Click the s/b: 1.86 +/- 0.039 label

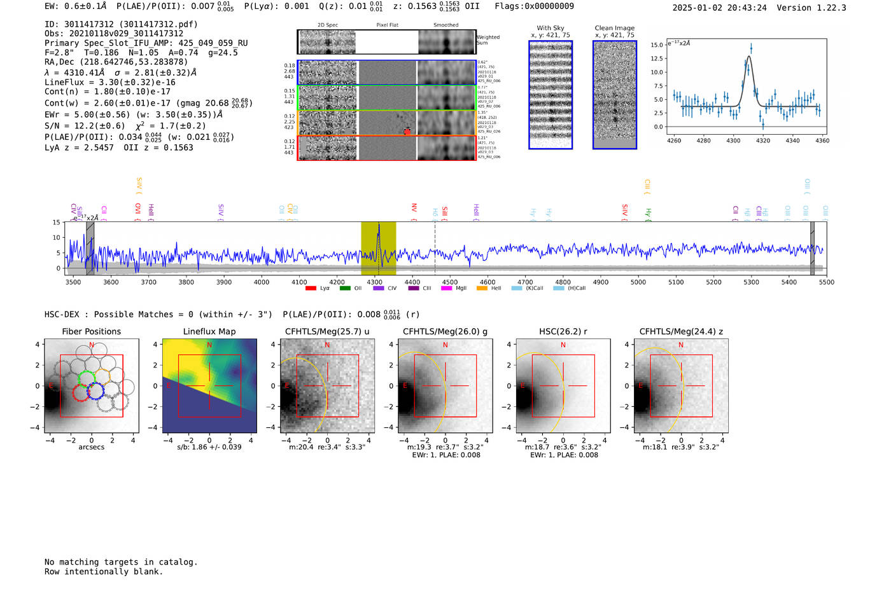click(209, 447)
